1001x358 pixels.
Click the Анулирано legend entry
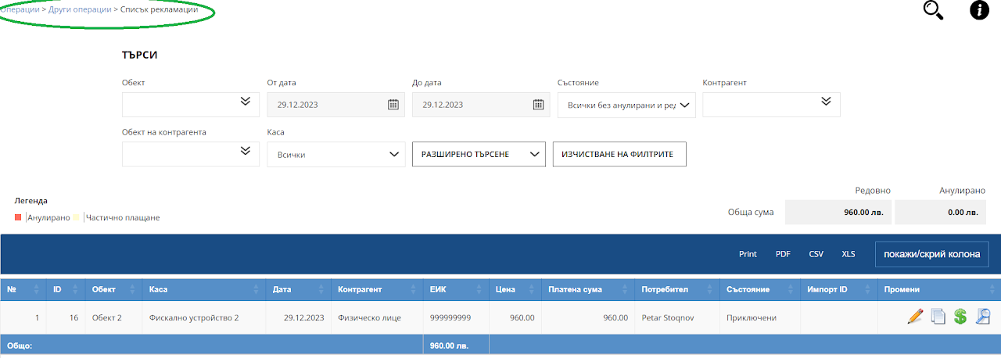point(48,217)
